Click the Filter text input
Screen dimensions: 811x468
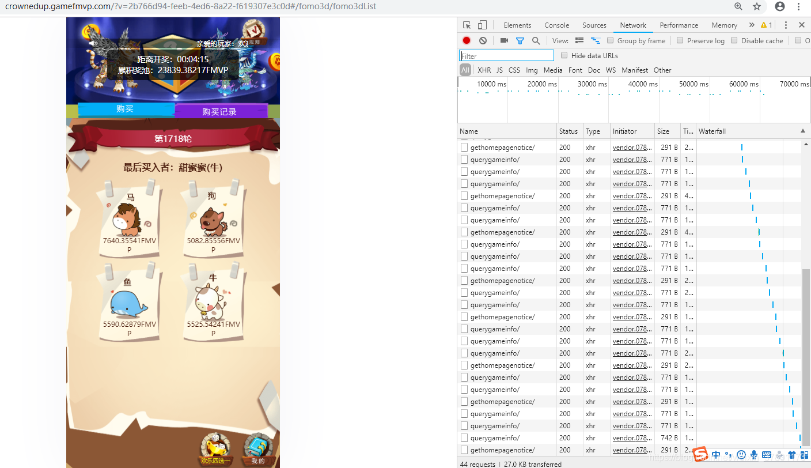coord(507,55)
